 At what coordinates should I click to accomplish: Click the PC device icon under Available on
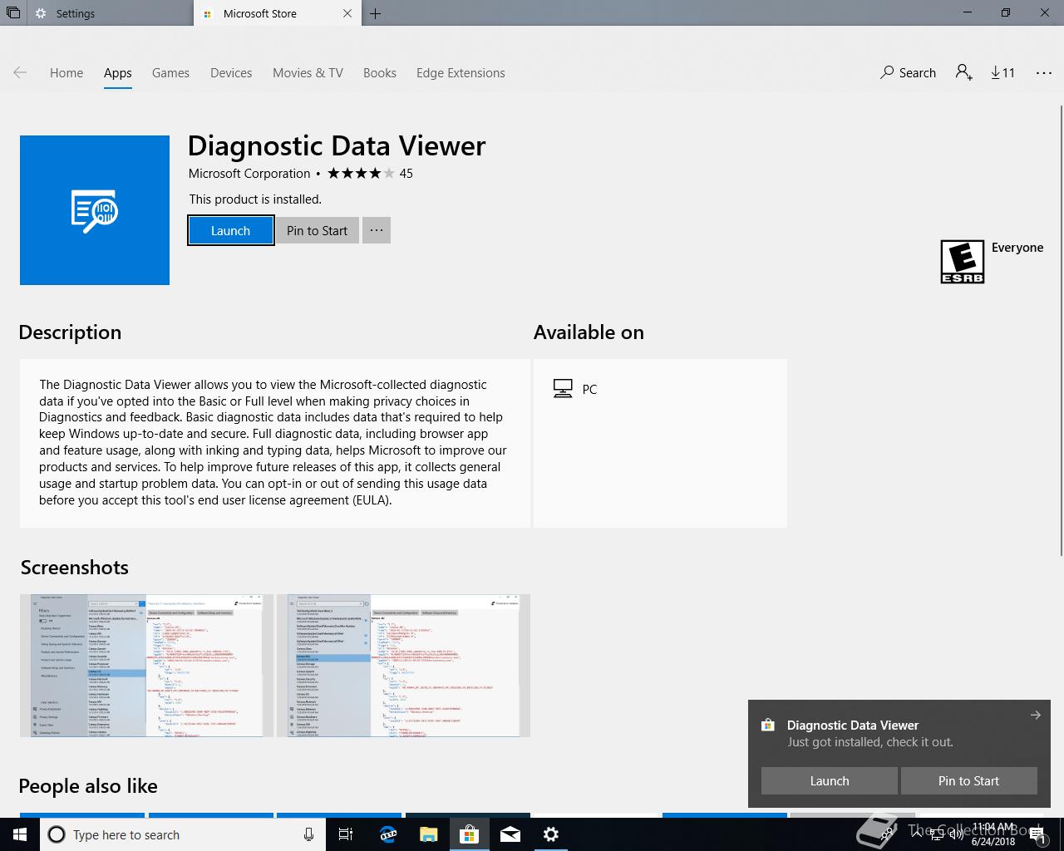click(x=563, y=389)
